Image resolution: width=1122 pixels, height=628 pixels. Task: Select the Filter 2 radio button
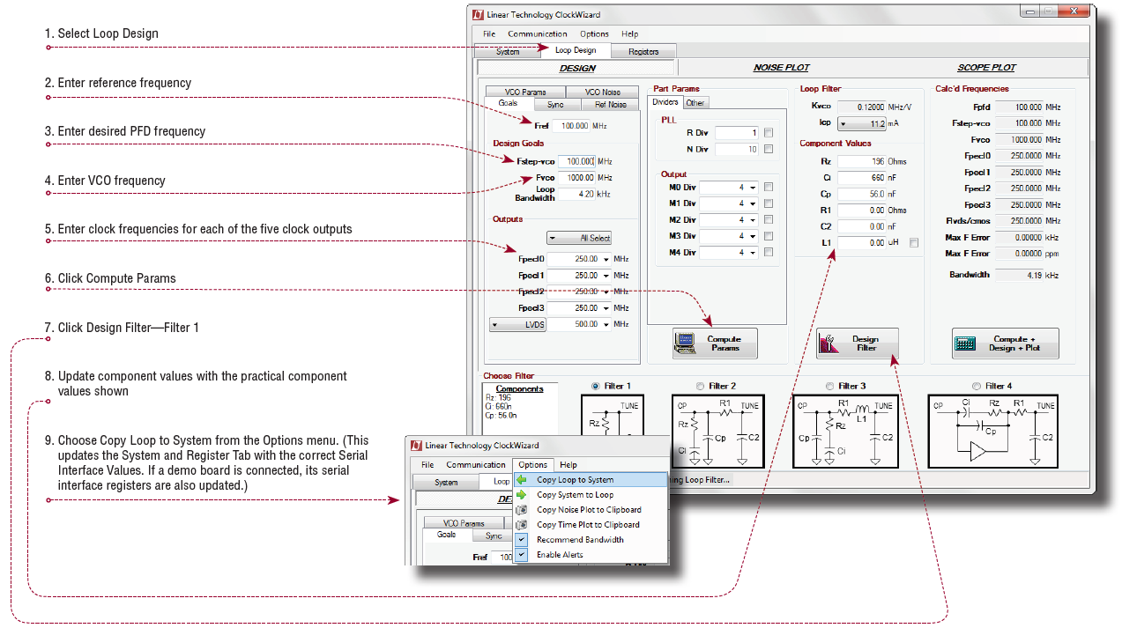pos(700,386)
